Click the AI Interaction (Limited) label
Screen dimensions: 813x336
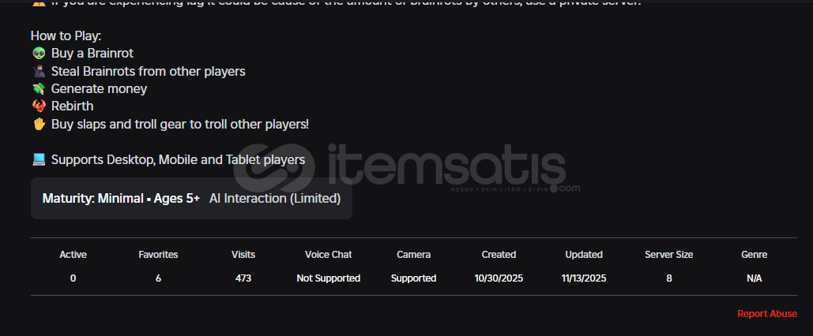click(x=275, y=199)
